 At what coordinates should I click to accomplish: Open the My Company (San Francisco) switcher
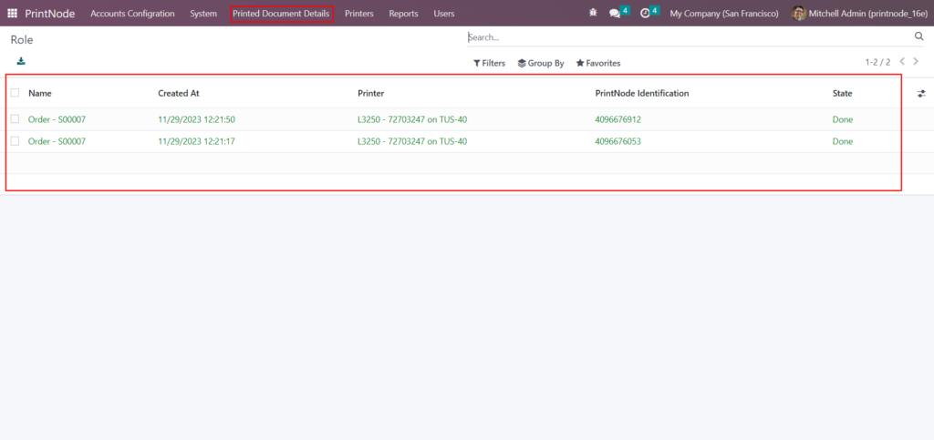(723, 13)
